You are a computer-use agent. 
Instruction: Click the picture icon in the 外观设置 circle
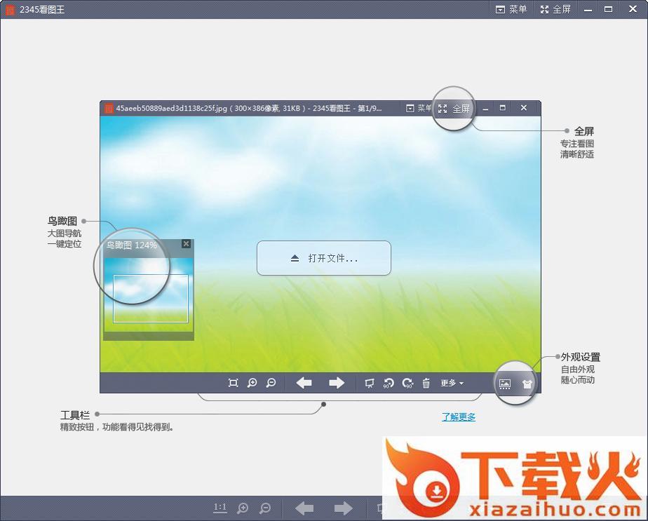pyautogui.click(x=505, y=384)
